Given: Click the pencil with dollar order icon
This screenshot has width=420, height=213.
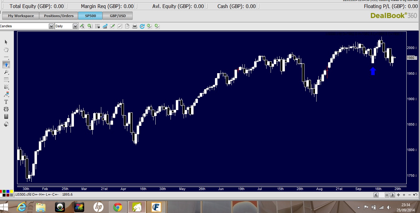Looking at the screenshot, I should [x=82, y=26].
